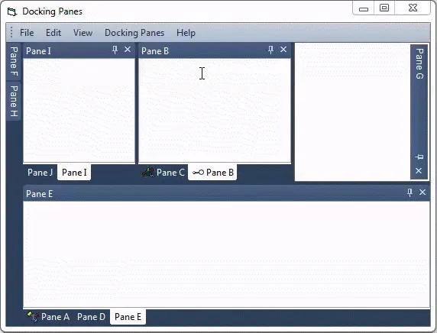Close Pane E using its X icon

point(422,192)
